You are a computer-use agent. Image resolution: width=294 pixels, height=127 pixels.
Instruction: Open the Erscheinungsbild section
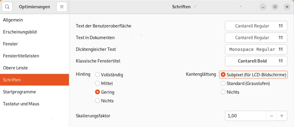[x=20, y=32]
